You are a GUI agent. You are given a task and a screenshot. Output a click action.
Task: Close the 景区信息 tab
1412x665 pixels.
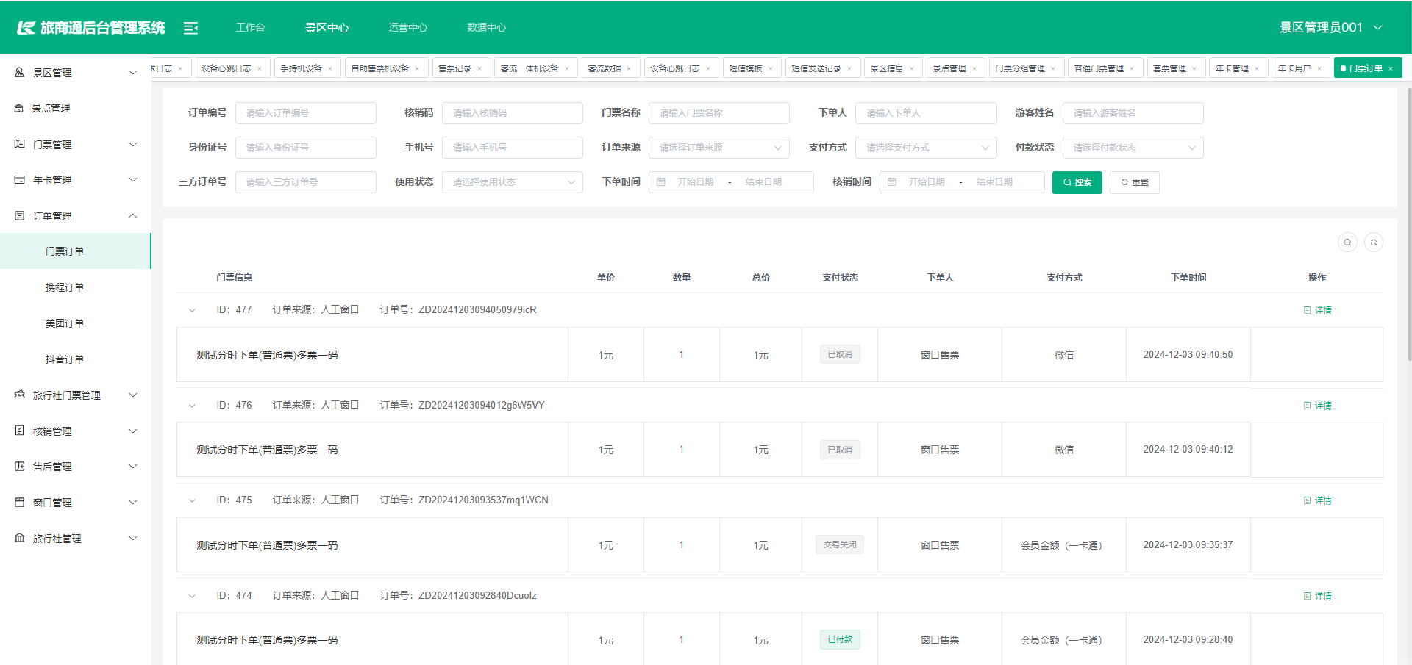(x=912, y=68)
